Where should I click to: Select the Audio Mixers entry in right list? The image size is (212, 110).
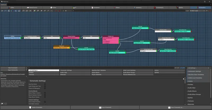tap(195, 91)
